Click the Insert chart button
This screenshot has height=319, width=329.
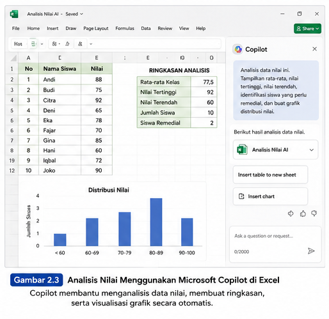[x=270, y=196]
